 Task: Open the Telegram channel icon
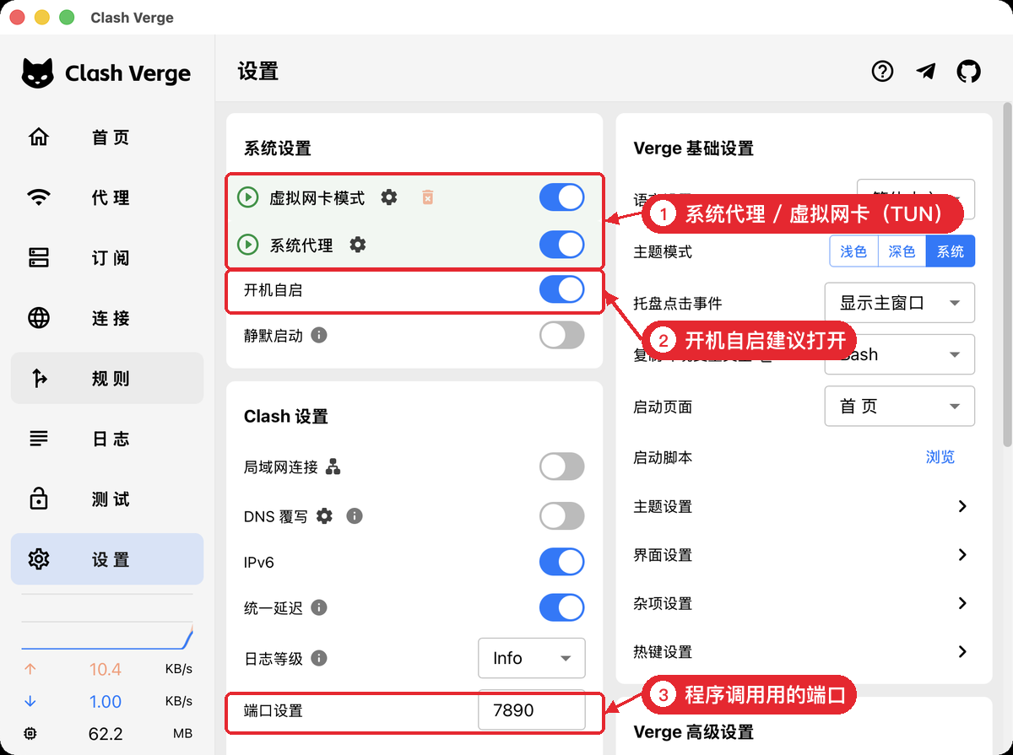(x=926, y=72)
